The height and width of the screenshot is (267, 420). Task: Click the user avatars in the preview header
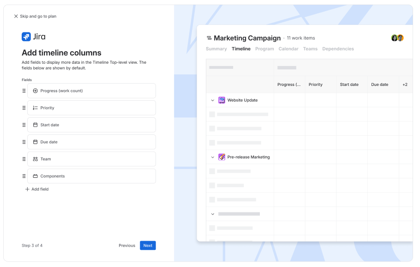pos(397,38)
